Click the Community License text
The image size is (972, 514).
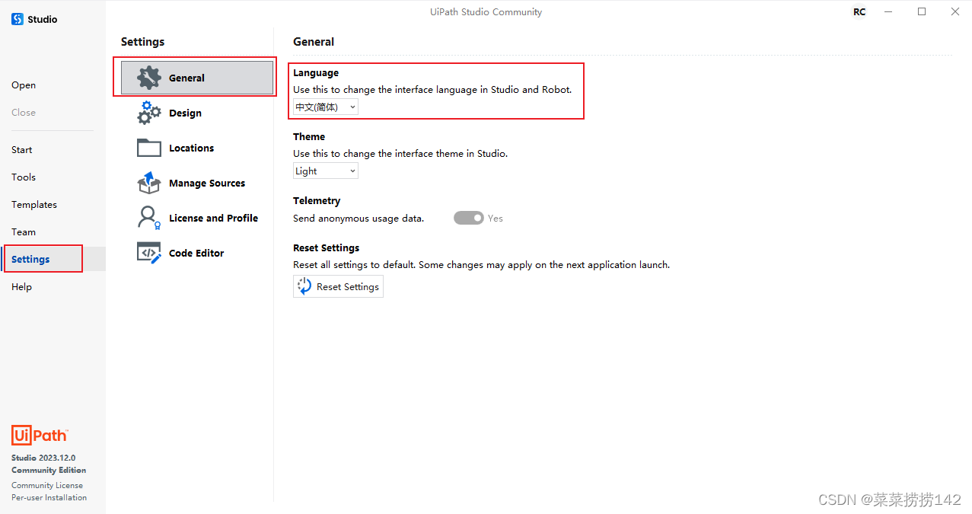[47, 485]
